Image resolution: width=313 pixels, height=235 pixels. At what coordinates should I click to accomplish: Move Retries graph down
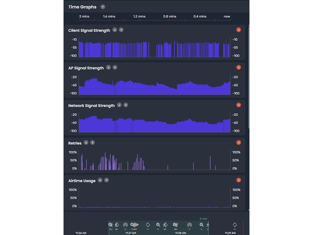click(86, 143)
